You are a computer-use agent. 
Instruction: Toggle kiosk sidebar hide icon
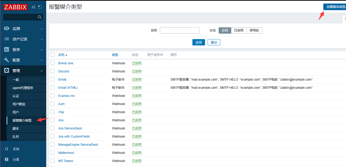(x=40, y=7)
